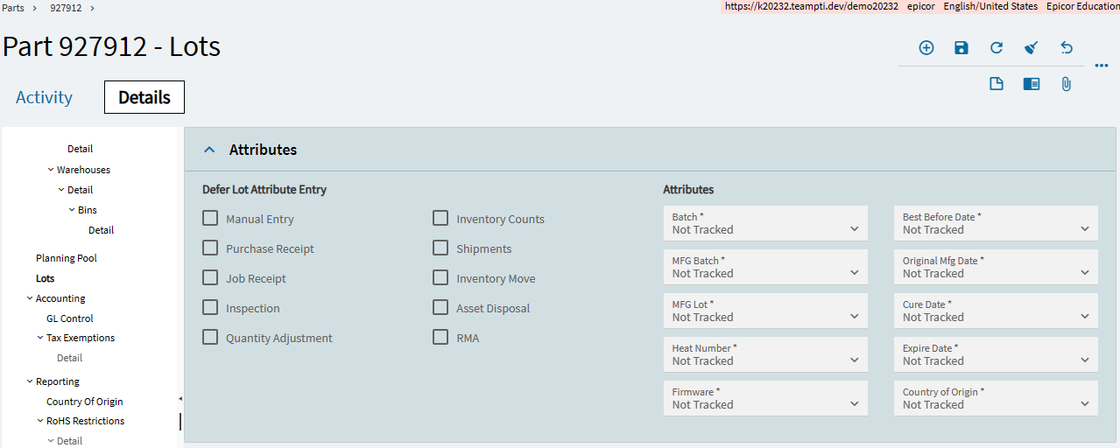Switch to the Activity tab

point(44,97)
